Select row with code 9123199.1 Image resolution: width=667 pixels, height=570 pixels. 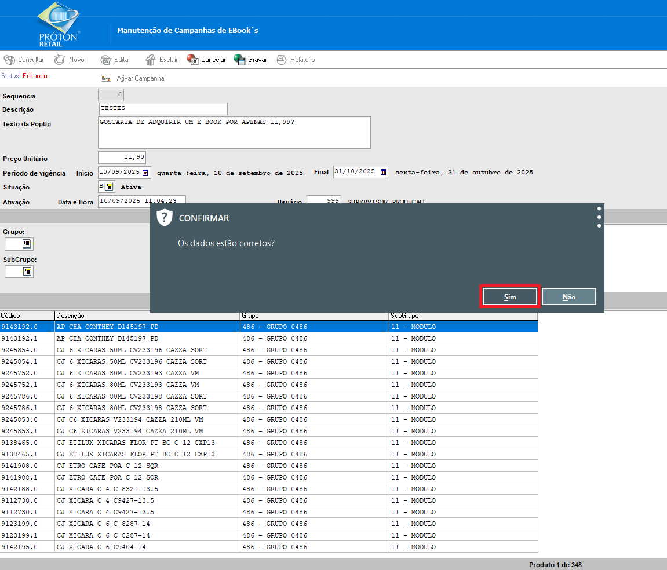pos(269,535)
